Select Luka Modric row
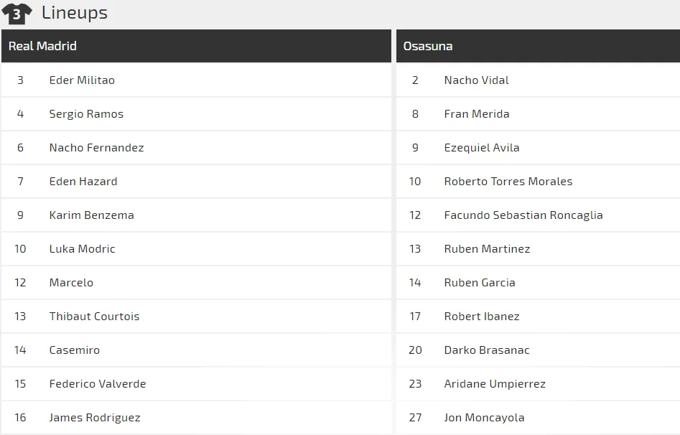680x435 pixels. [82, 249]
